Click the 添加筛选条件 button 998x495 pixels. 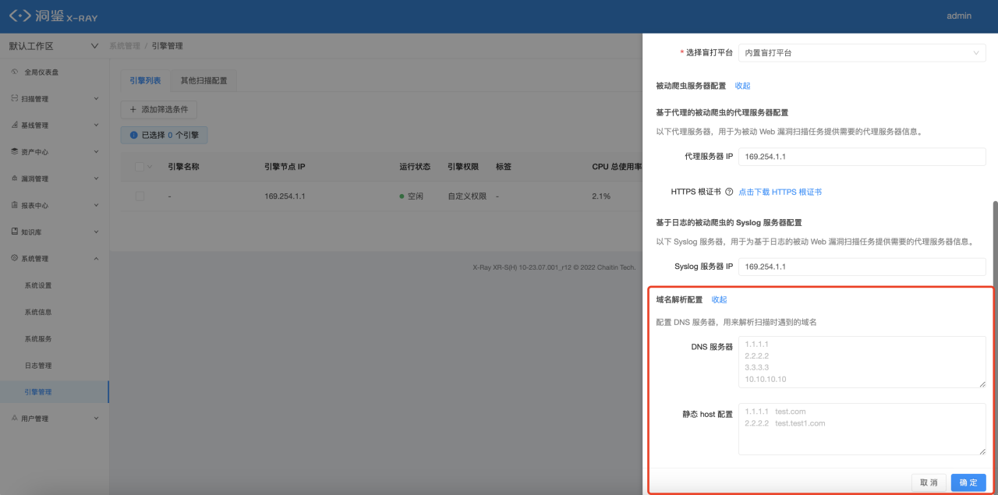(x=159, y=110)
